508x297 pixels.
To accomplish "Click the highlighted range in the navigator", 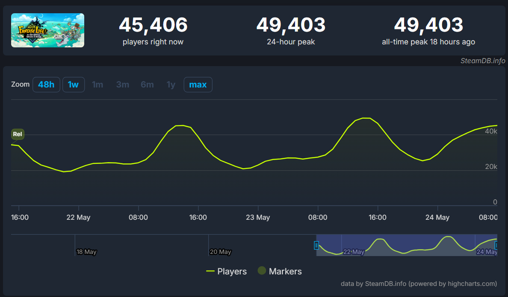I will pyautogui.click(x=406, y=245).
